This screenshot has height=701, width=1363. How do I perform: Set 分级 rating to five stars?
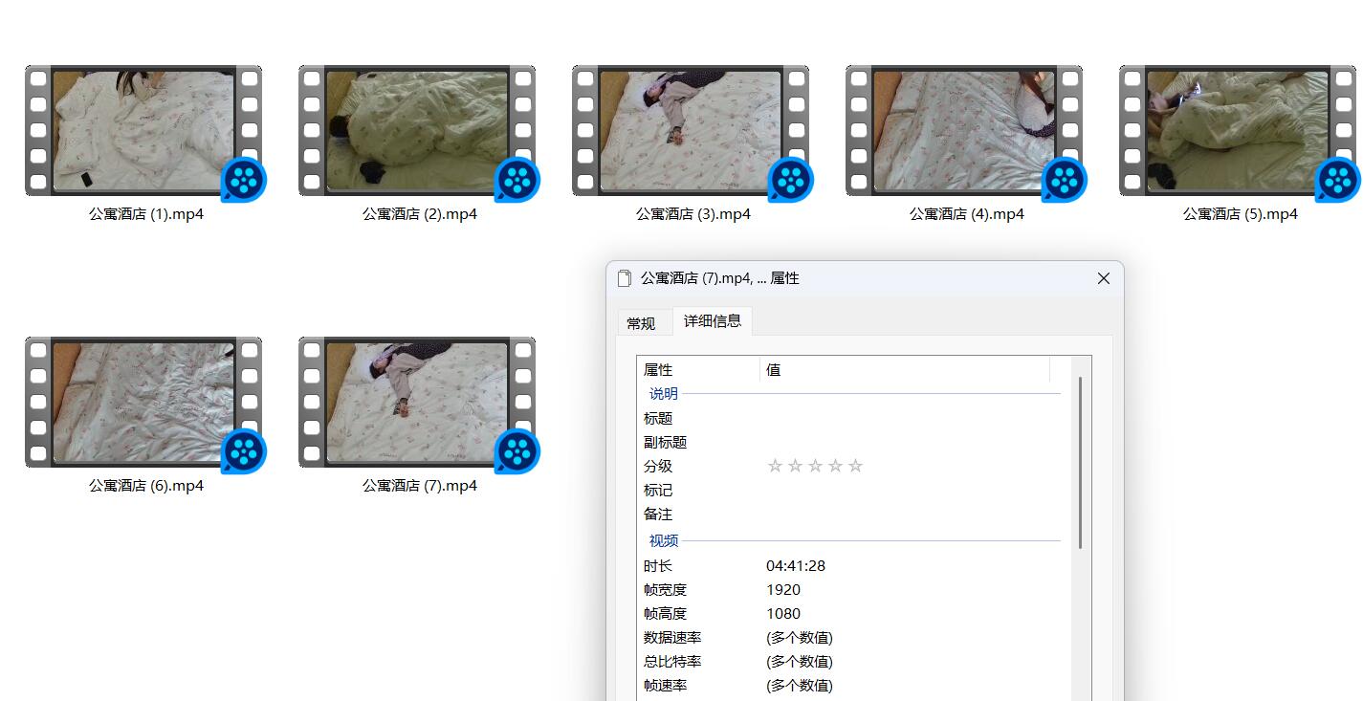point(855,466)
